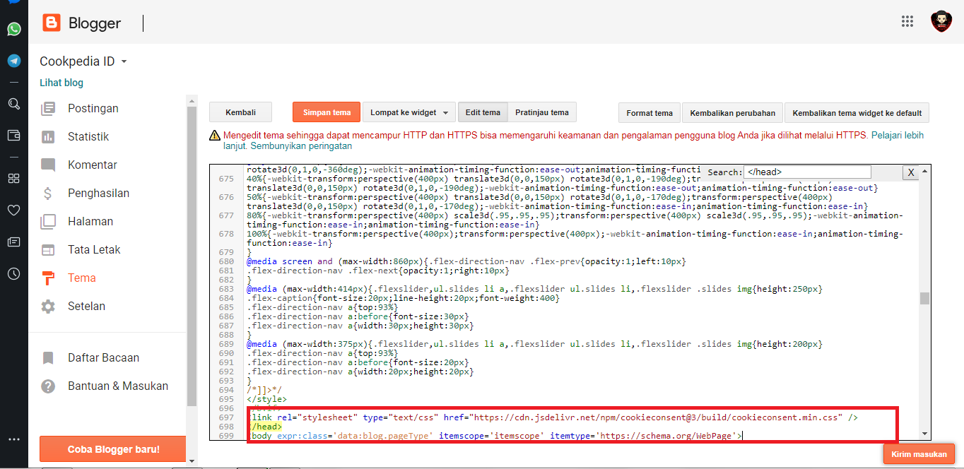Click the history clock sidebar icon
Viewport: 964px width, 469px height.
13,274
